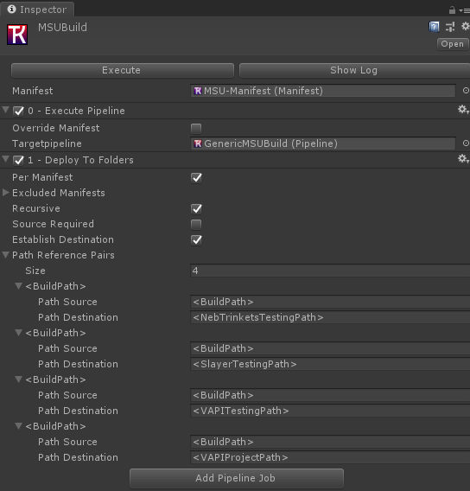Open gear menu for Deploy To Folders job
Image resolution: width=470 pixels, height=491 pixels.
463,159
